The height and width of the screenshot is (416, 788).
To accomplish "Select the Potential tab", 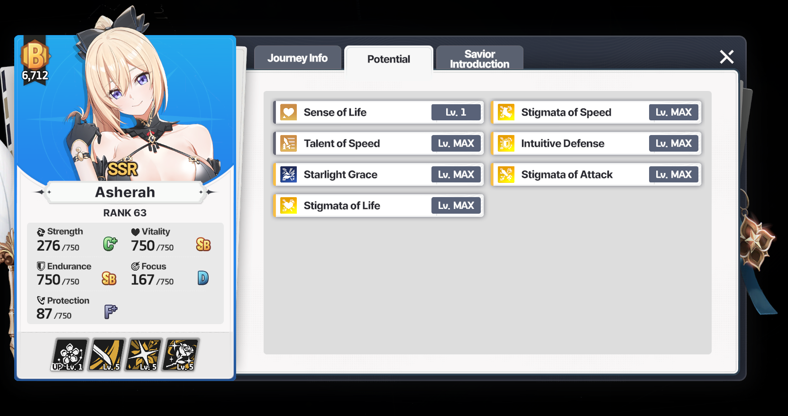I will click(389, 59).
